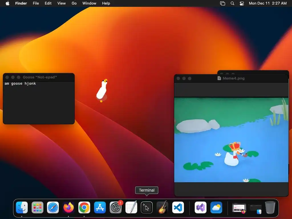The width and height of the screenshot is (292, 219).
Task: Launch Safari from the dock
Action: (x=53, y=208)
